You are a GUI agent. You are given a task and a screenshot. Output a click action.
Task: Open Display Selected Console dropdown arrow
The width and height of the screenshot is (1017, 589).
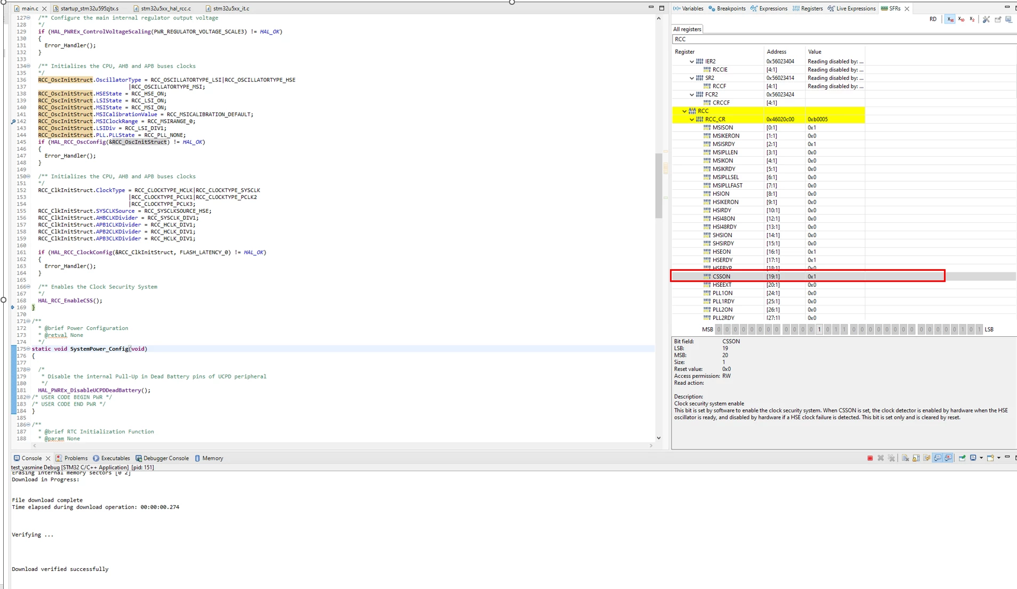(981, 458)
